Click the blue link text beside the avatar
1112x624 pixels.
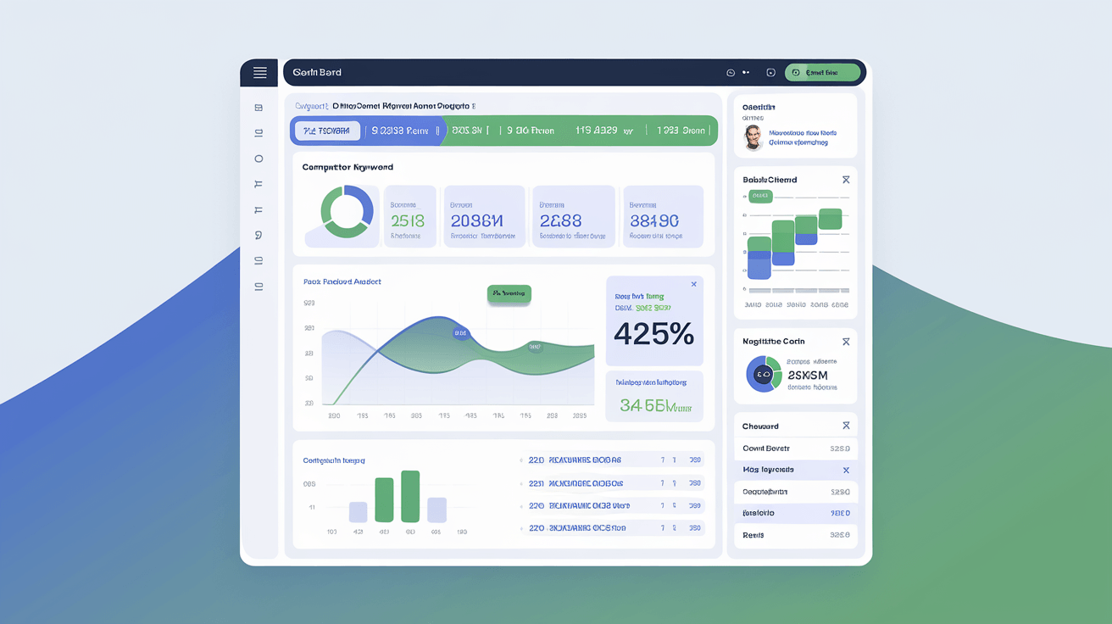pyautogui.click(x=803, y=137)
